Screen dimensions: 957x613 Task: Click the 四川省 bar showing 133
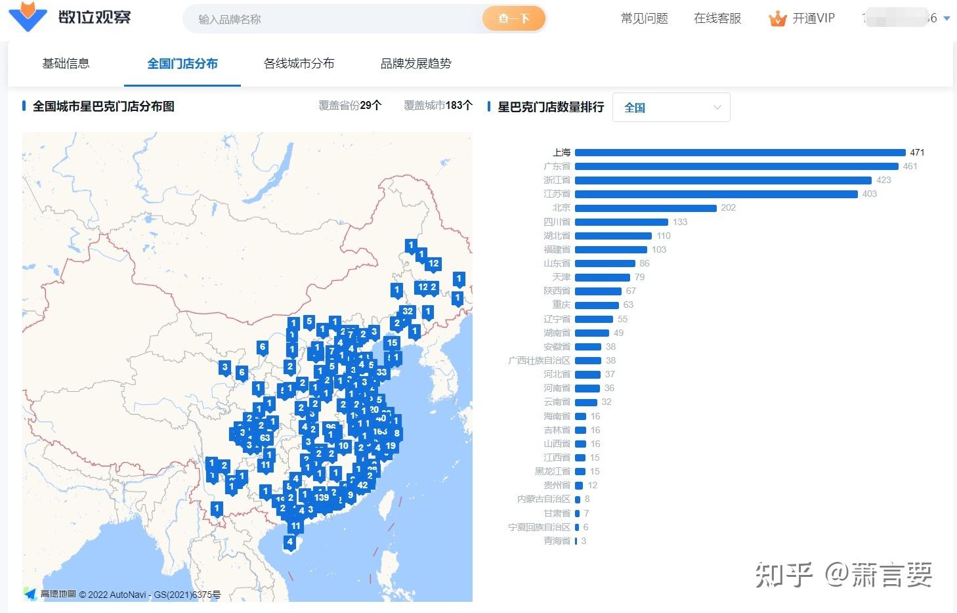click(622, 222)
